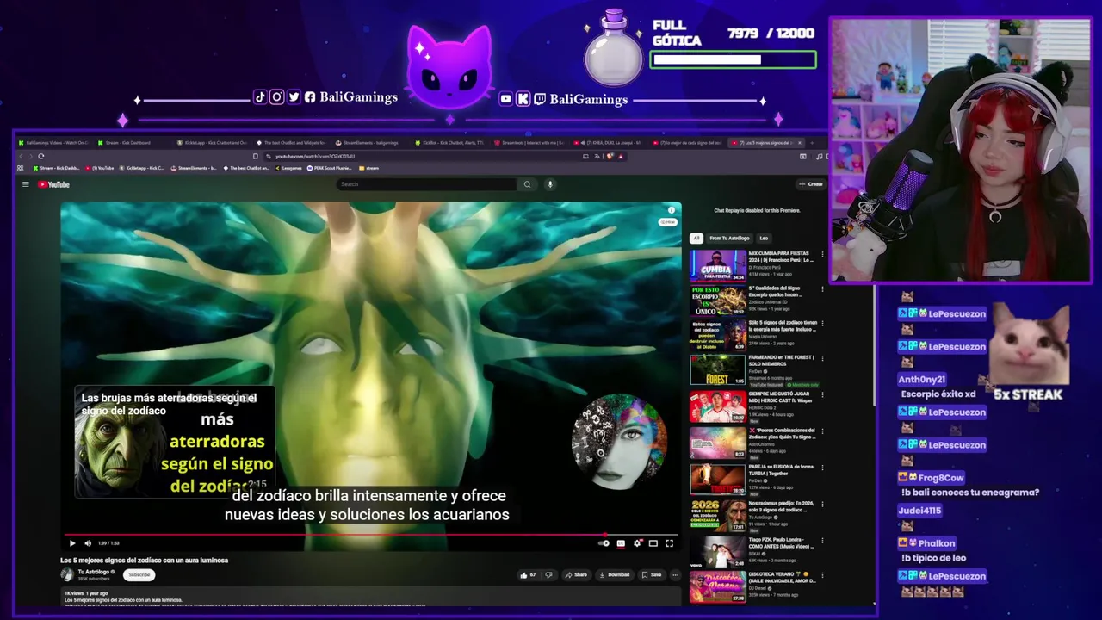Viewport: 1102px width, 620px height.
Task: Open options menu for Nostradamus predijo video
Action: (x=822, y=505)
